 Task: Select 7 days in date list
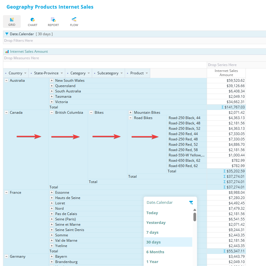tap(153, 233)
